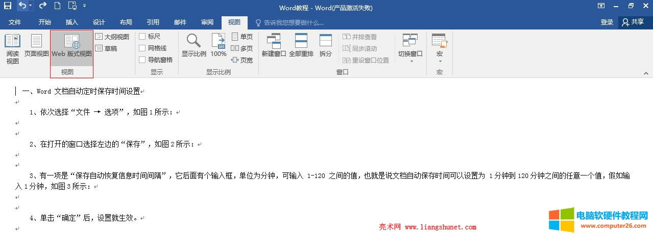653x236 pixels.
Task: Open the Zoom dialog (显示比例)
Action: [x=194, y=49]
